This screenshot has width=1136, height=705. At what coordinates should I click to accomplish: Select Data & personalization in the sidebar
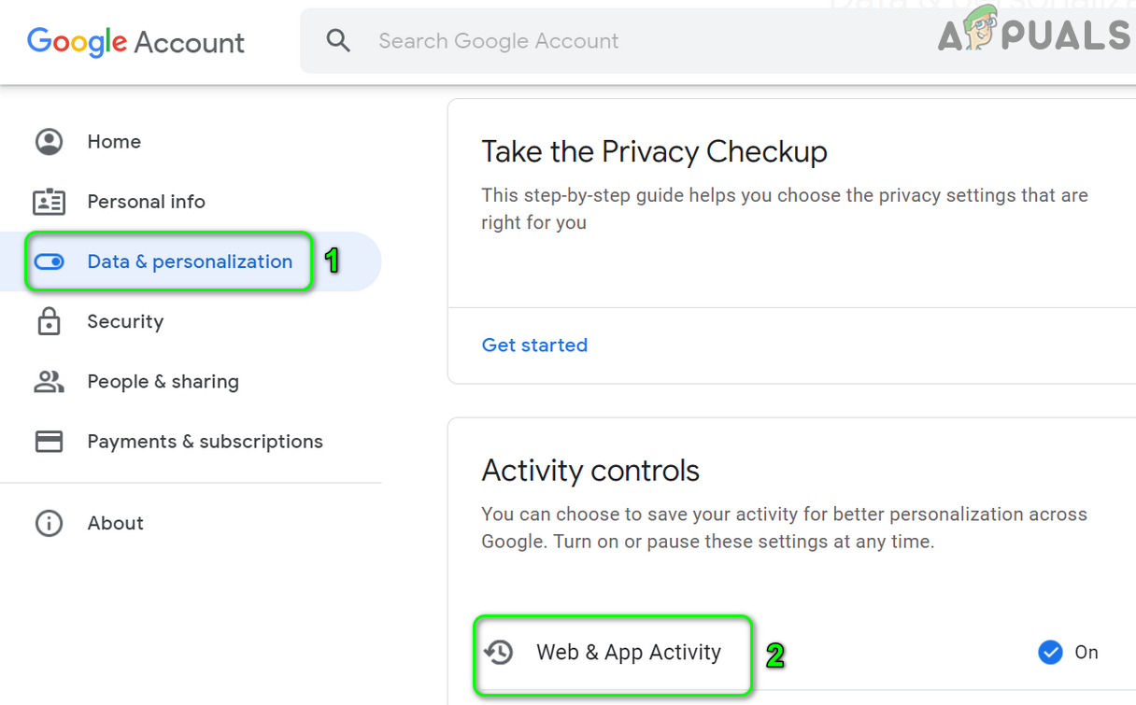[x=190, y=261]
